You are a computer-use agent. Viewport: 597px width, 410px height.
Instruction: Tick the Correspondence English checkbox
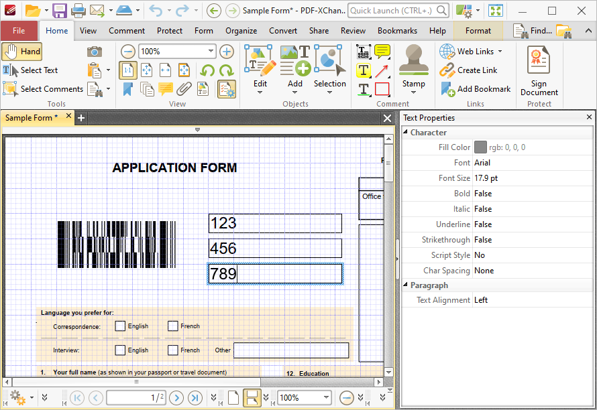120,326
